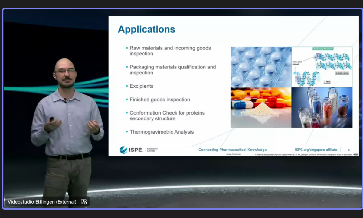Click the screen-sharing icon beside presenter name
This screenshot has width=363, height=218.
click(x=84, y=202)
